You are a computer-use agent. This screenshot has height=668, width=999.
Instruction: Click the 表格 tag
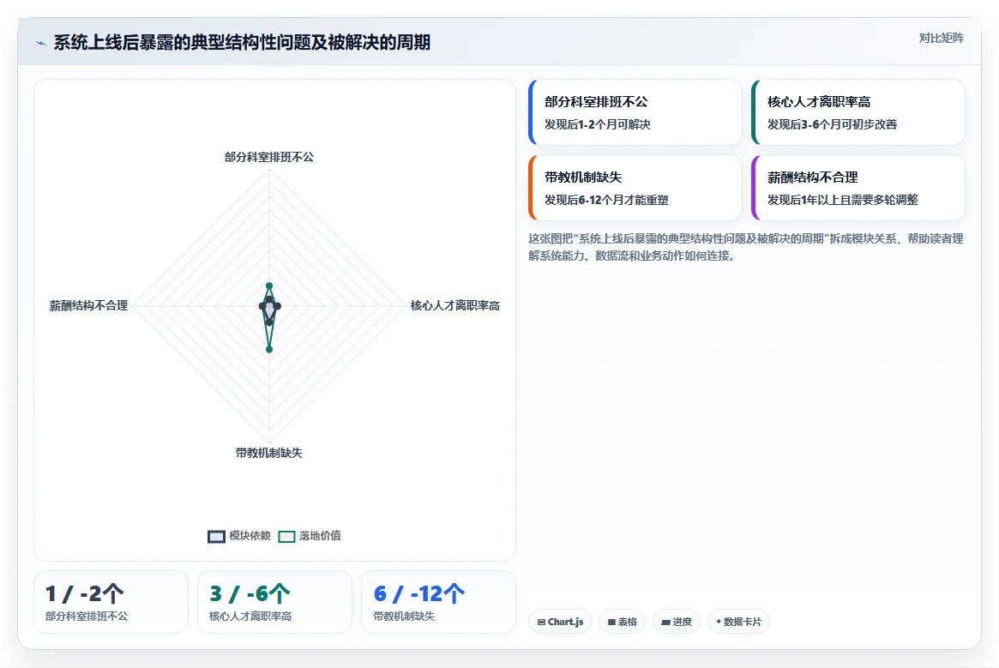pos(622,622)
